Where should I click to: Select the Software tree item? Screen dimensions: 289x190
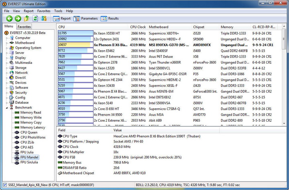click(22, 88)
